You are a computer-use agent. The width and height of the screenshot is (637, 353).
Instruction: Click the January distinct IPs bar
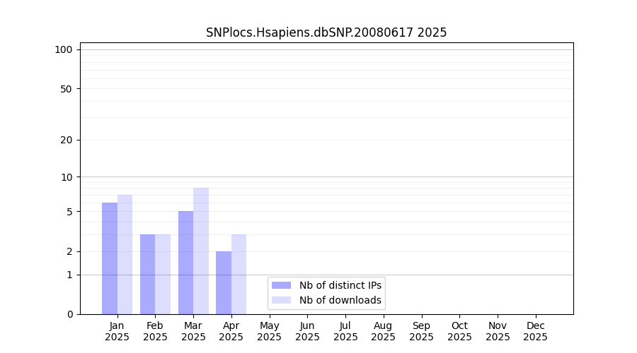(110, 258)
